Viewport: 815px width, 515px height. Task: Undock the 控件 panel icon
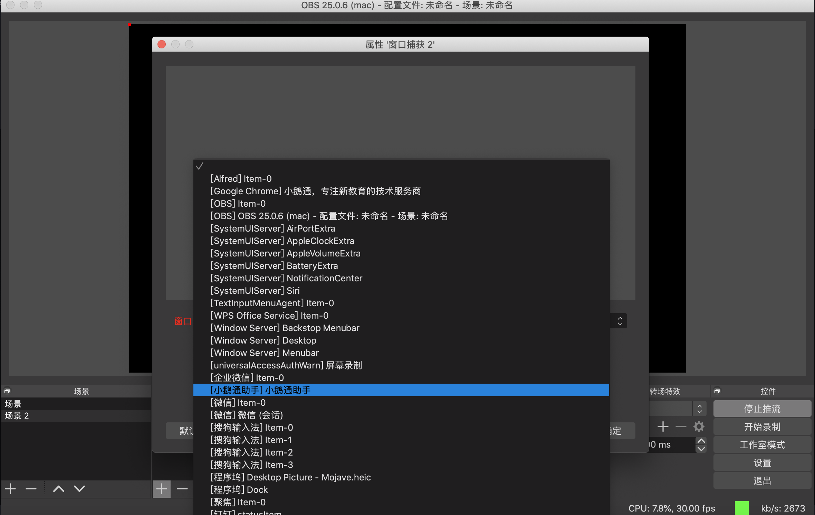(717, 391)
